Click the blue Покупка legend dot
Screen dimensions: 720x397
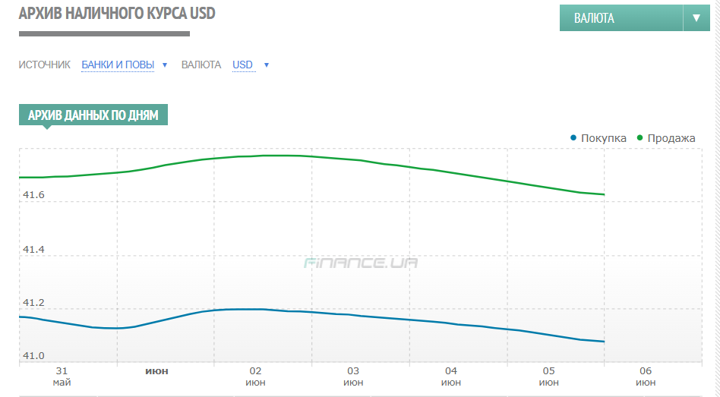(x=573, y=138)
